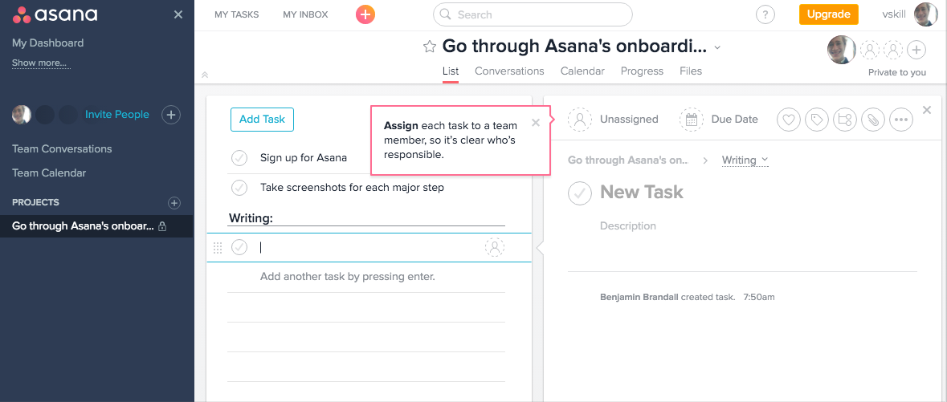Open Team Conversations
The height and width of the screenshot is (402, 947).
[x=62, y=148]
